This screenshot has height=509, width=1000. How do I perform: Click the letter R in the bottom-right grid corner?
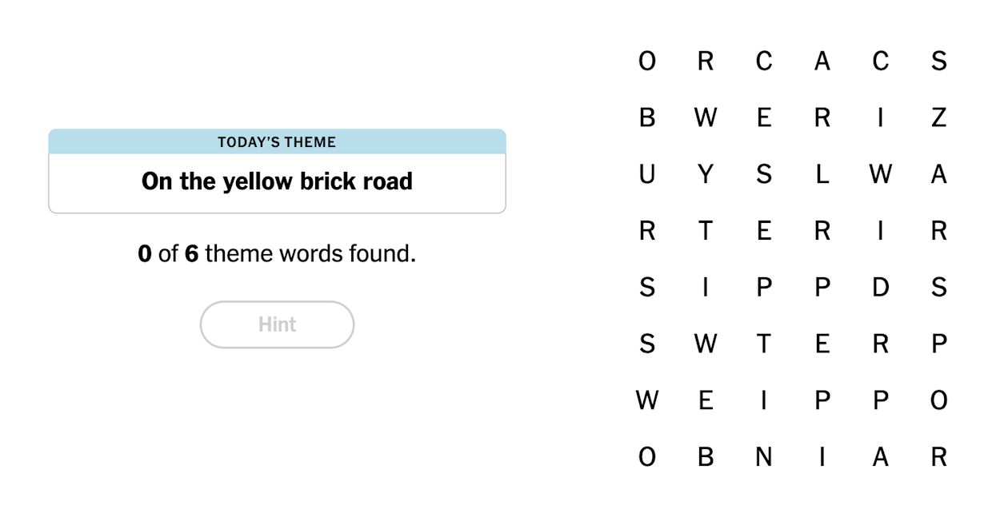[939, 457]
